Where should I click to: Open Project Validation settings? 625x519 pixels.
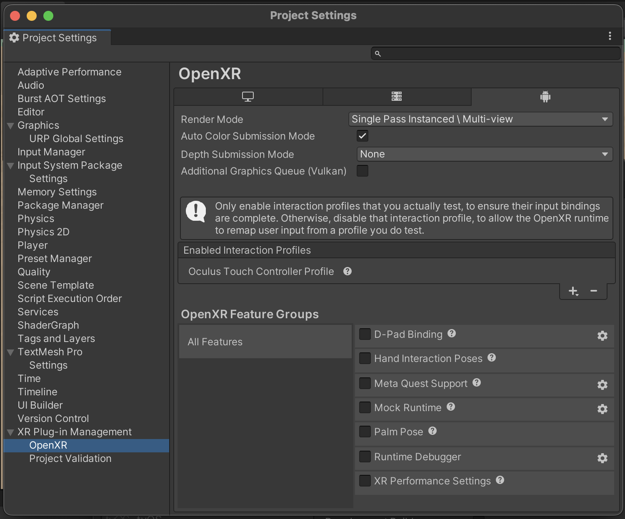pyautogui.click(x=70, y=459)
